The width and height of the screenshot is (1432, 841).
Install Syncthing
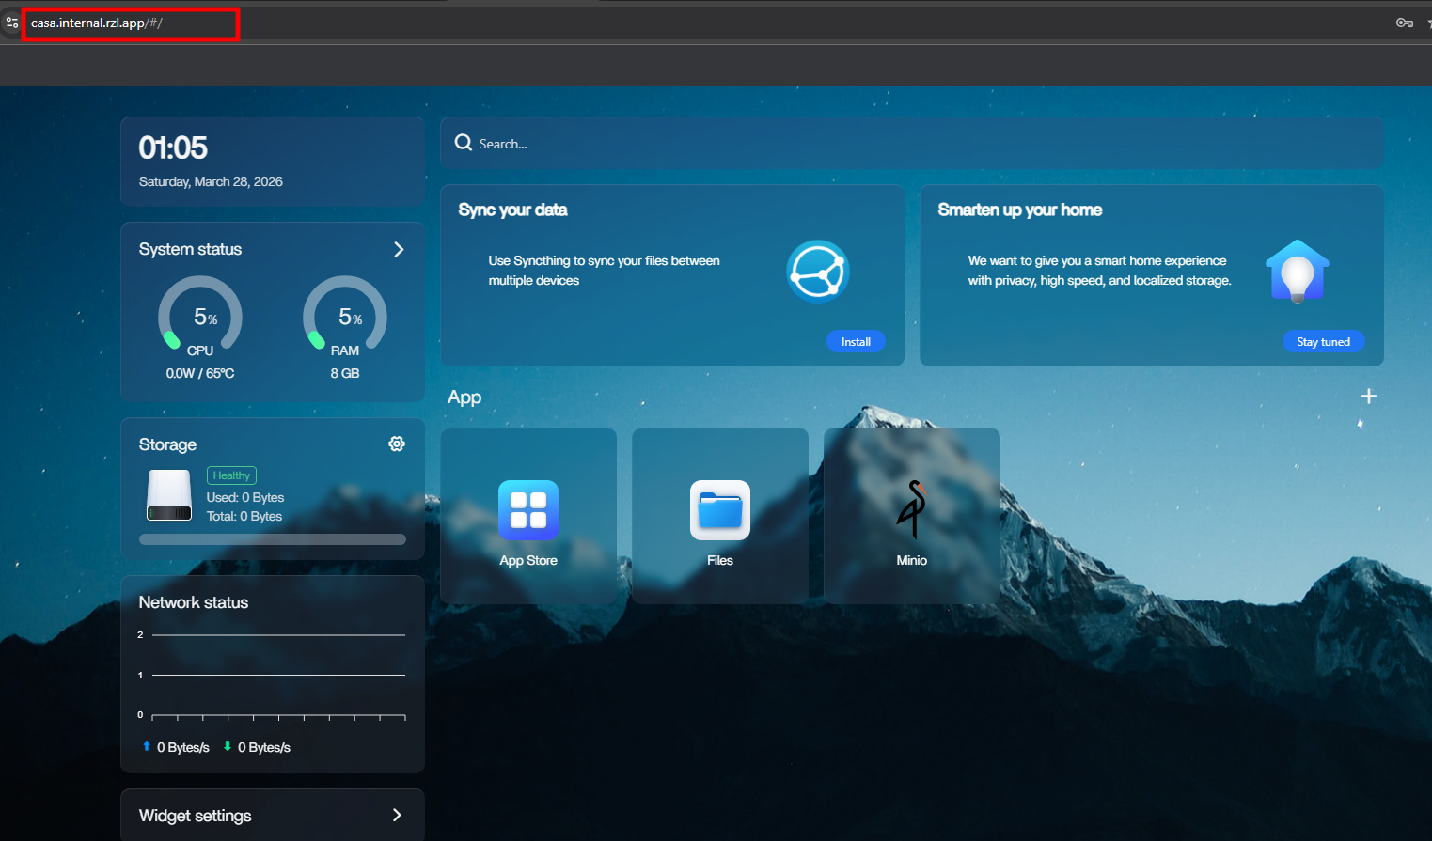855,342
